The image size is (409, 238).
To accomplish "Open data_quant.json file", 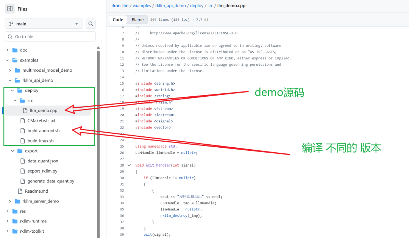I will click(x=43, y=161).
